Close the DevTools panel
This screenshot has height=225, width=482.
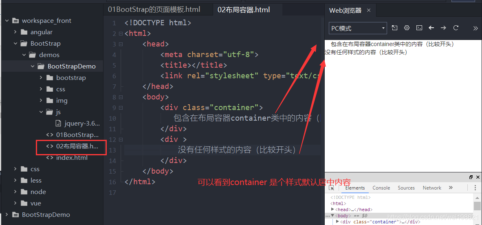478,177
